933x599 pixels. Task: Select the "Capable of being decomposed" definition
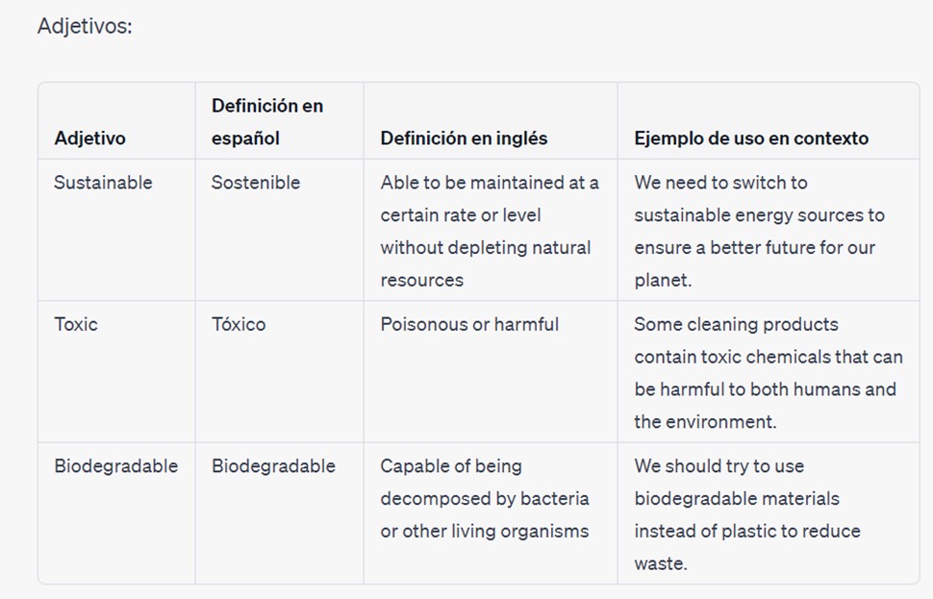click(484, 483)
